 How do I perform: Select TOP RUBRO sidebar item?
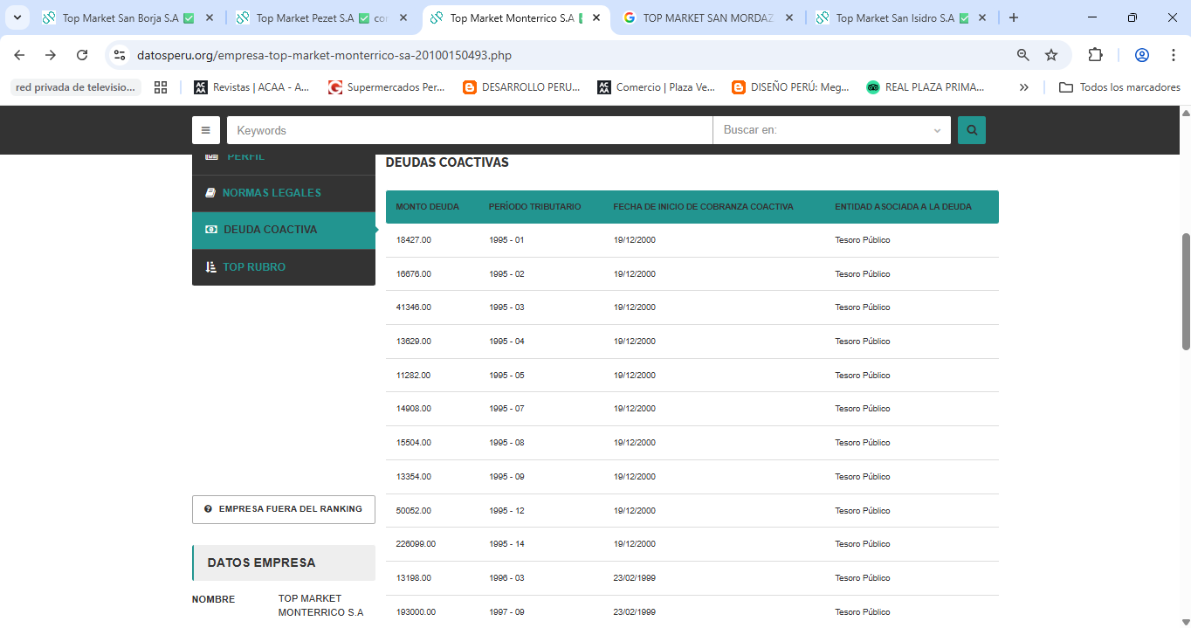[x=284, y=267]
